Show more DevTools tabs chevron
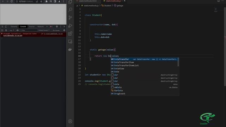 47,26
